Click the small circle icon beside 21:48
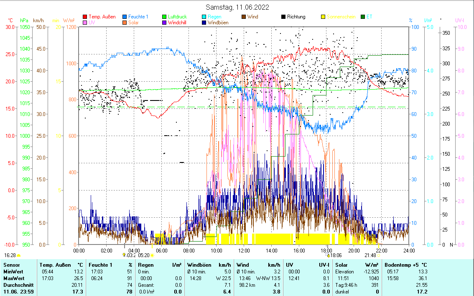 pyautogui.click(x=379, y=255)
